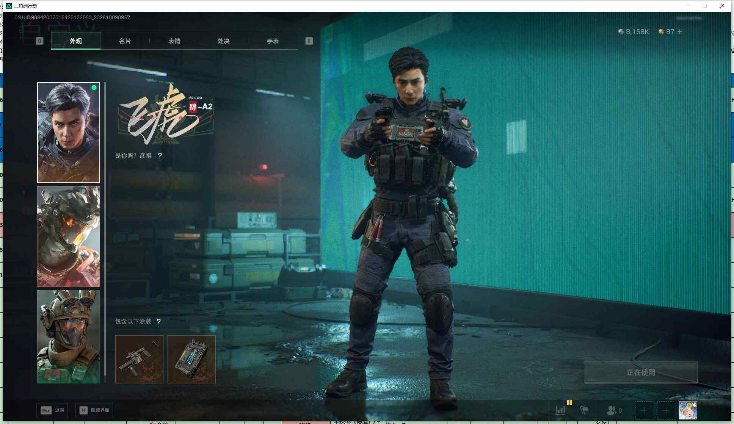Open the 手表 tab
734x424 pixels.
point(273,41)
